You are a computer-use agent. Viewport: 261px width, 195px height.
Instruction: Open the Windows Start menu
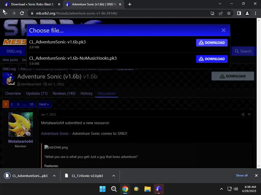102,189
